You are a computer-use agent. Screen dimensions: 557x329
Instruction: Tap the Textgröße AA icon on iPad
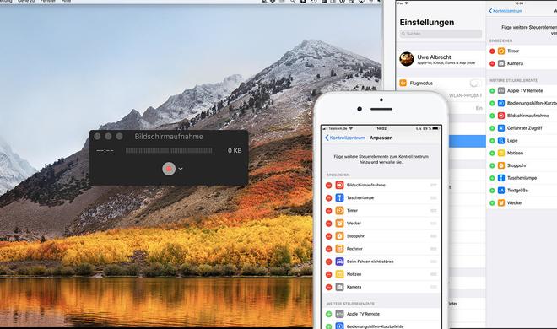[x=500, y=190]
